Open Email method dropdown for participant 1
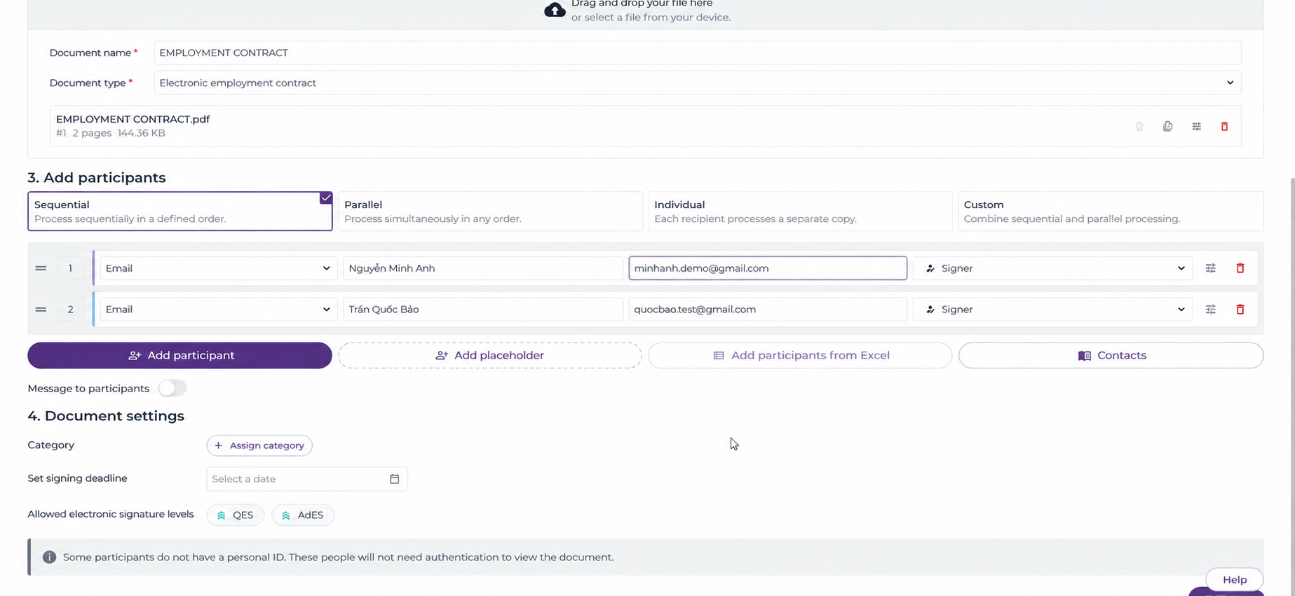 tap(218, 268)
